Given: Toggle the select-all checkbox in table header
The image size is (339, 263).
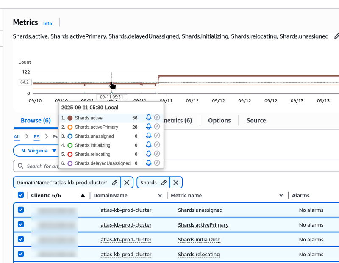Looking at the screenshot, I should 21,195.
